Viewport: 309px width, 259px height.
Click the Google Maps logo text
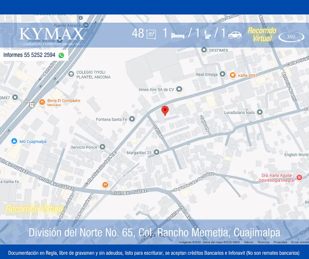click(155, 235)
